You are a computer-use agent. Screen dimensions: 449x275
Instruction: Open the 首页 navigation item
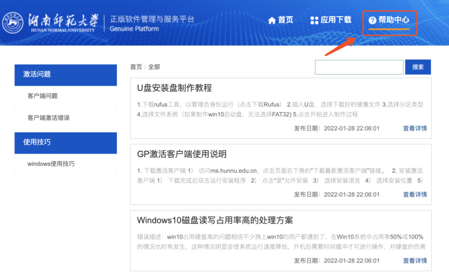(281, 20)
